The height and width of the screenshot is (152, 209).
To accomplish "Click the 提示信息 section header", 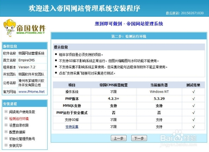I will 129,47.
